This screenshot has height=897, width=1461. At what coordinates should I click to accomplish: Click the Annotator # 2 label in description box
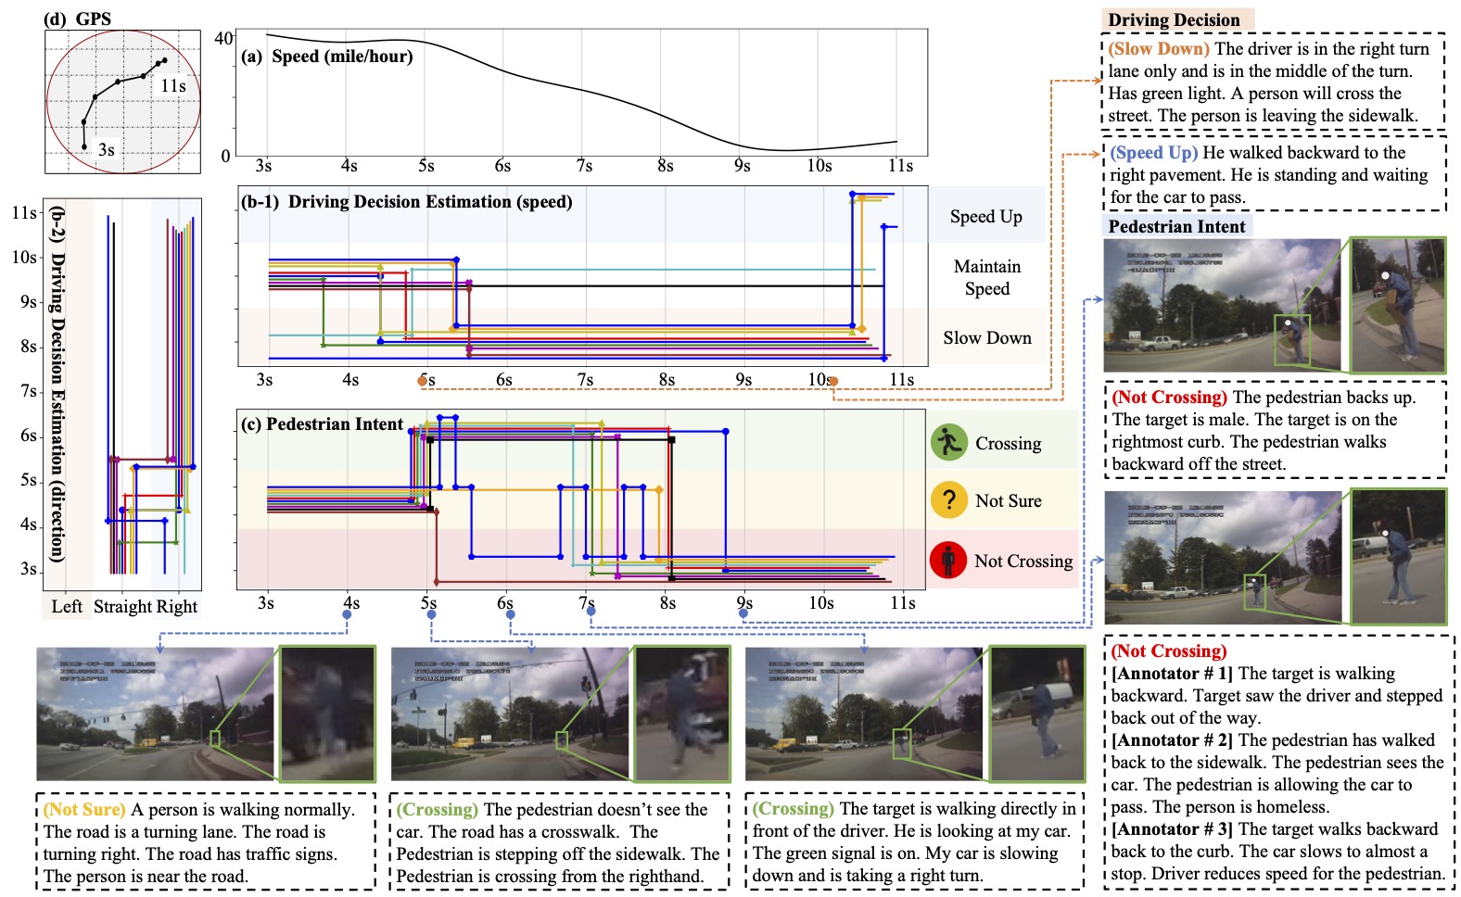(1172, 739)
